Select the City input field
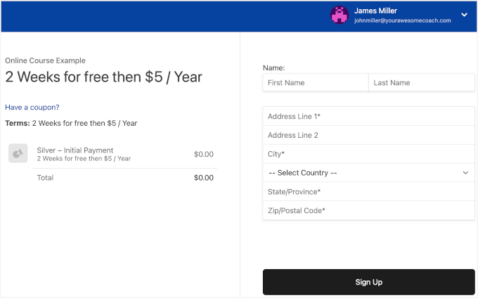The width and height of the screenshot is (478, 298). [368, 154]
